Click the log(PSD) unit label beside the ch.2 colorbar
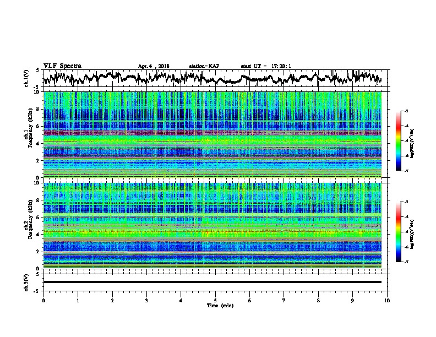 pyautogui.click(x=412, y=235)
